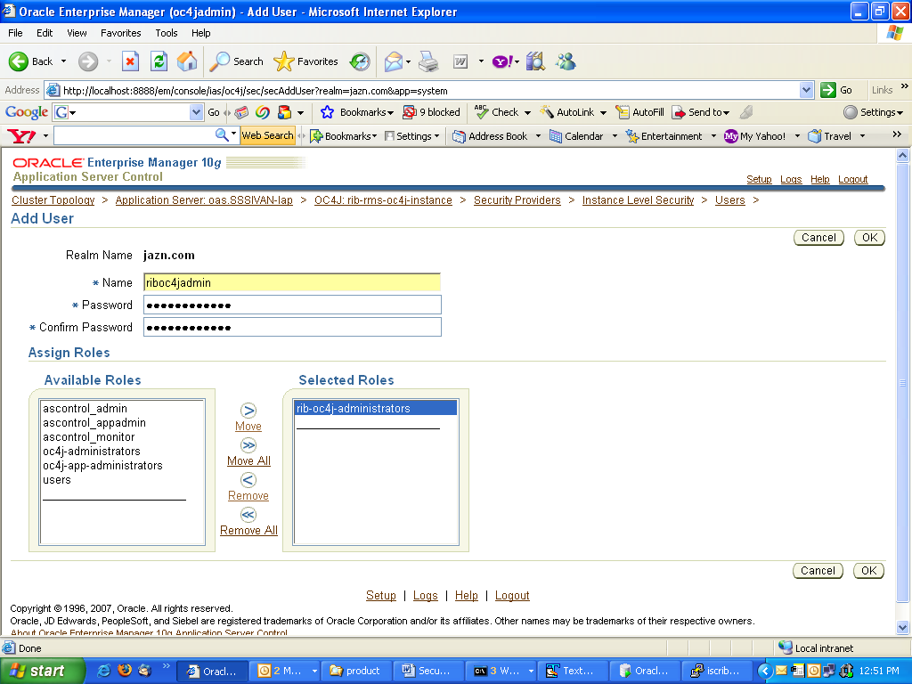Select oc4j-app-administrators role

pos(102,465)
